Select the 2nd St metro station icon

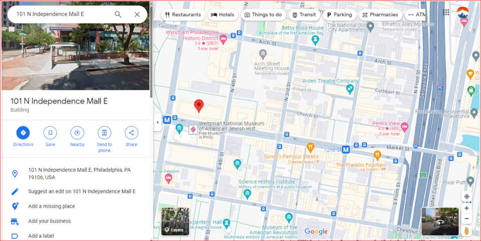346,150
